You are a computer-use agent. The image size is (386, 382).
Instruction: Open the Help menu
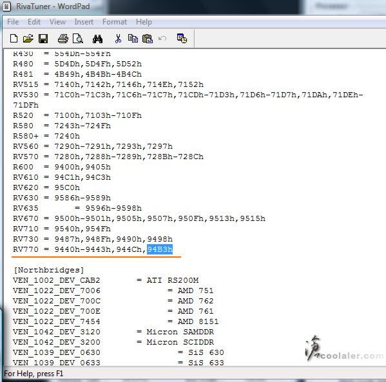144,22
